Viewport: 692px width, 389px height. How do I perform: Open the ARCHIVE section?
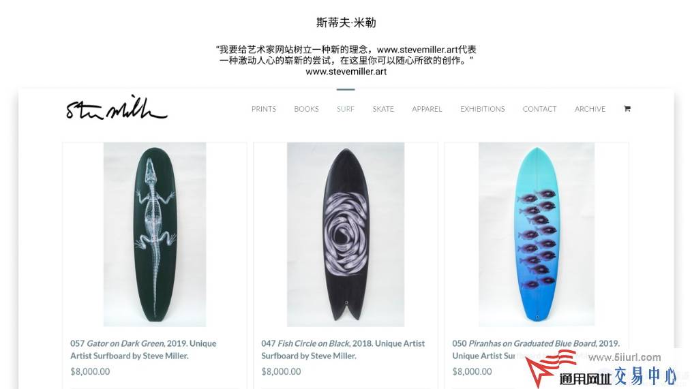point(590,109)
